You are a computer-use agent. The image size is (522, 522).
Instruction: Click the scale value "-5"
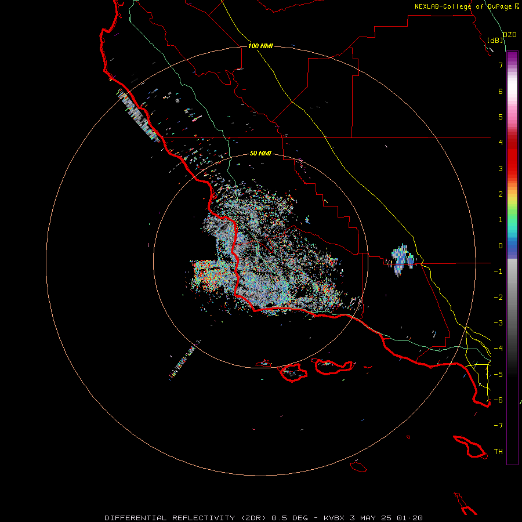coord(498,375)
